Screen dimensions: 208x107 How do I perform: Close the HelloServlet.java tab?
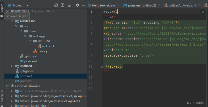pos(118,5)
